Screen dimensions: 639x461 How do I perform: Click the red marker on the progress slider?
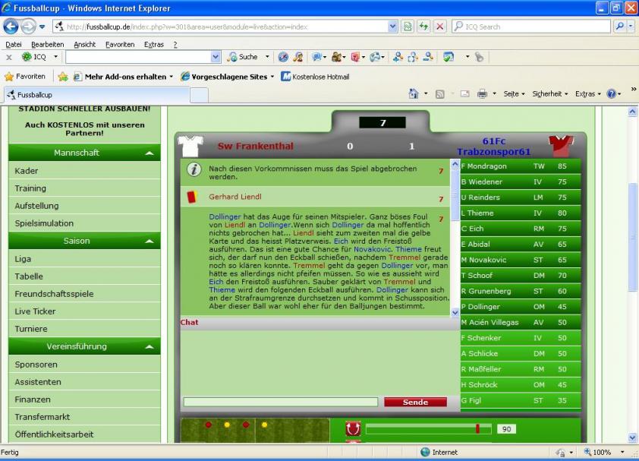(x=477, y=429)
